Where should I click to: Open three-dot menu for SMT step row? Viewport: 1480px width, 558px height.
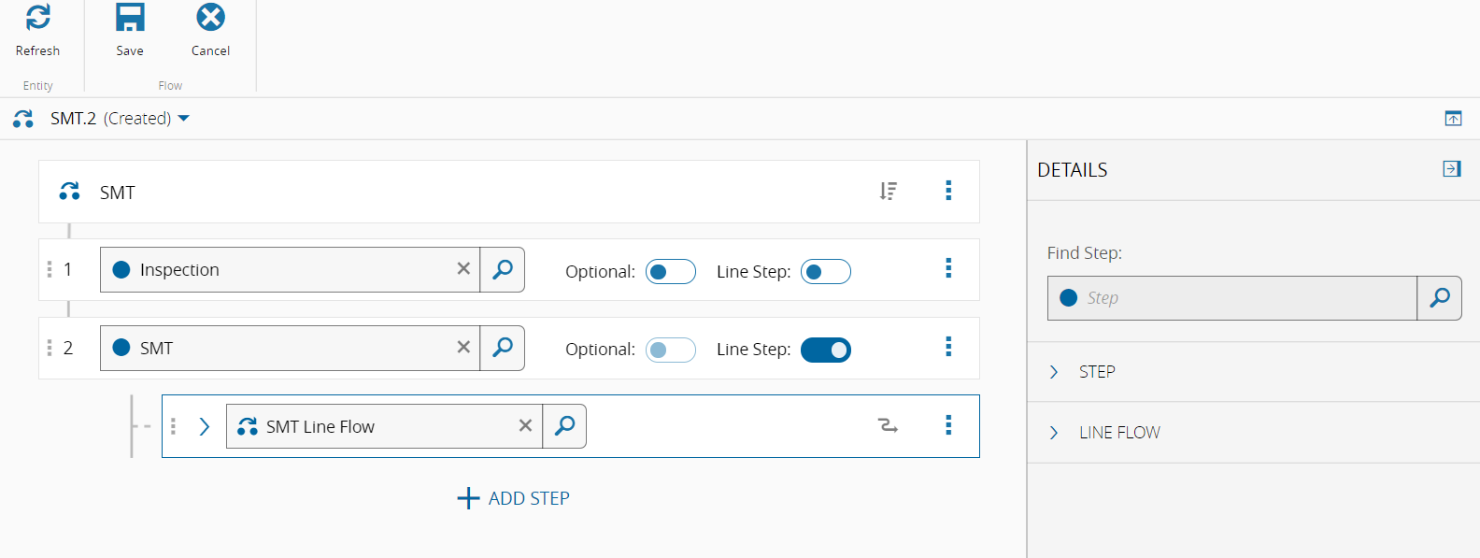point(948,347)
